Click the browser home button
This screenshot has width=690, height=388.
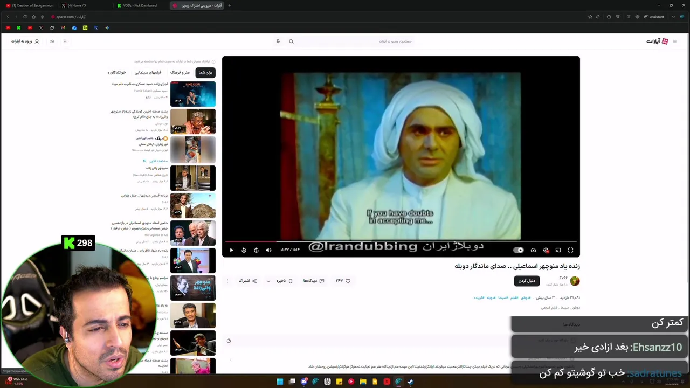point(33,17)
